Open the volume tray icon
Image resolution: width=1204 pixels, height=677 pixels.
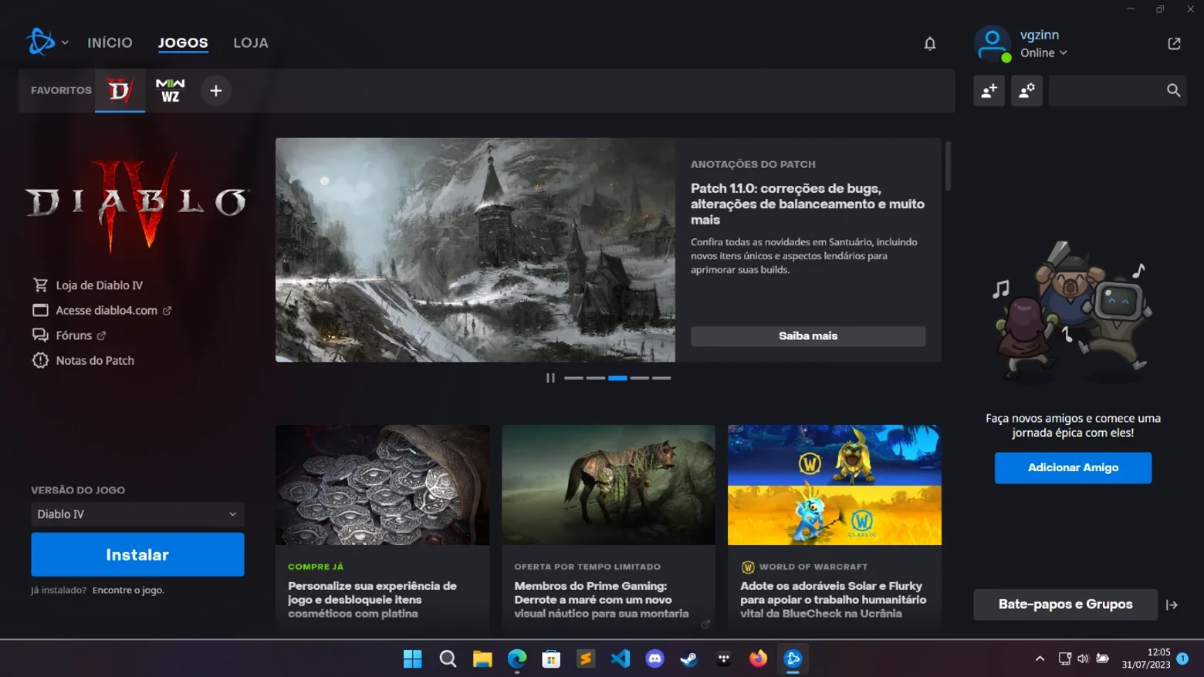pyautogui.click(x=1083, y=658)
